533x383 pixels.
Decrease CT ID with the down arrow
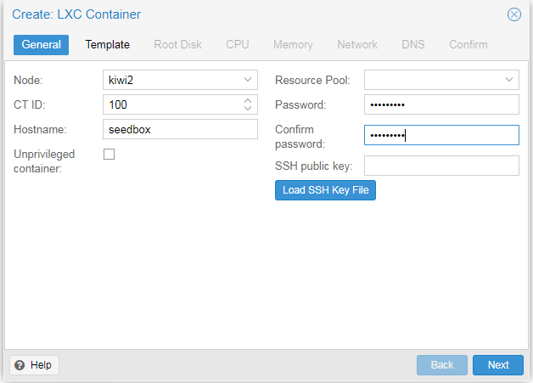(247, 110)
